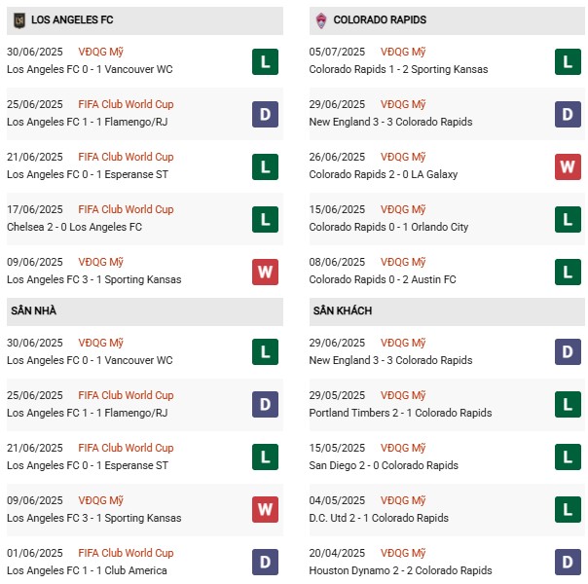
Task: Click the D badge for Houston Dynamo match
Action: coord(568,563)
